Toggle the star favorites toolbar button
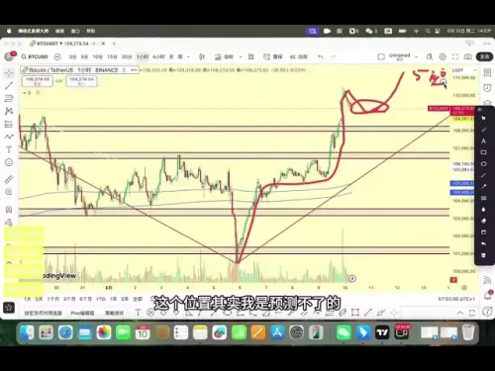495x371 pixels. tap(9, 308)
